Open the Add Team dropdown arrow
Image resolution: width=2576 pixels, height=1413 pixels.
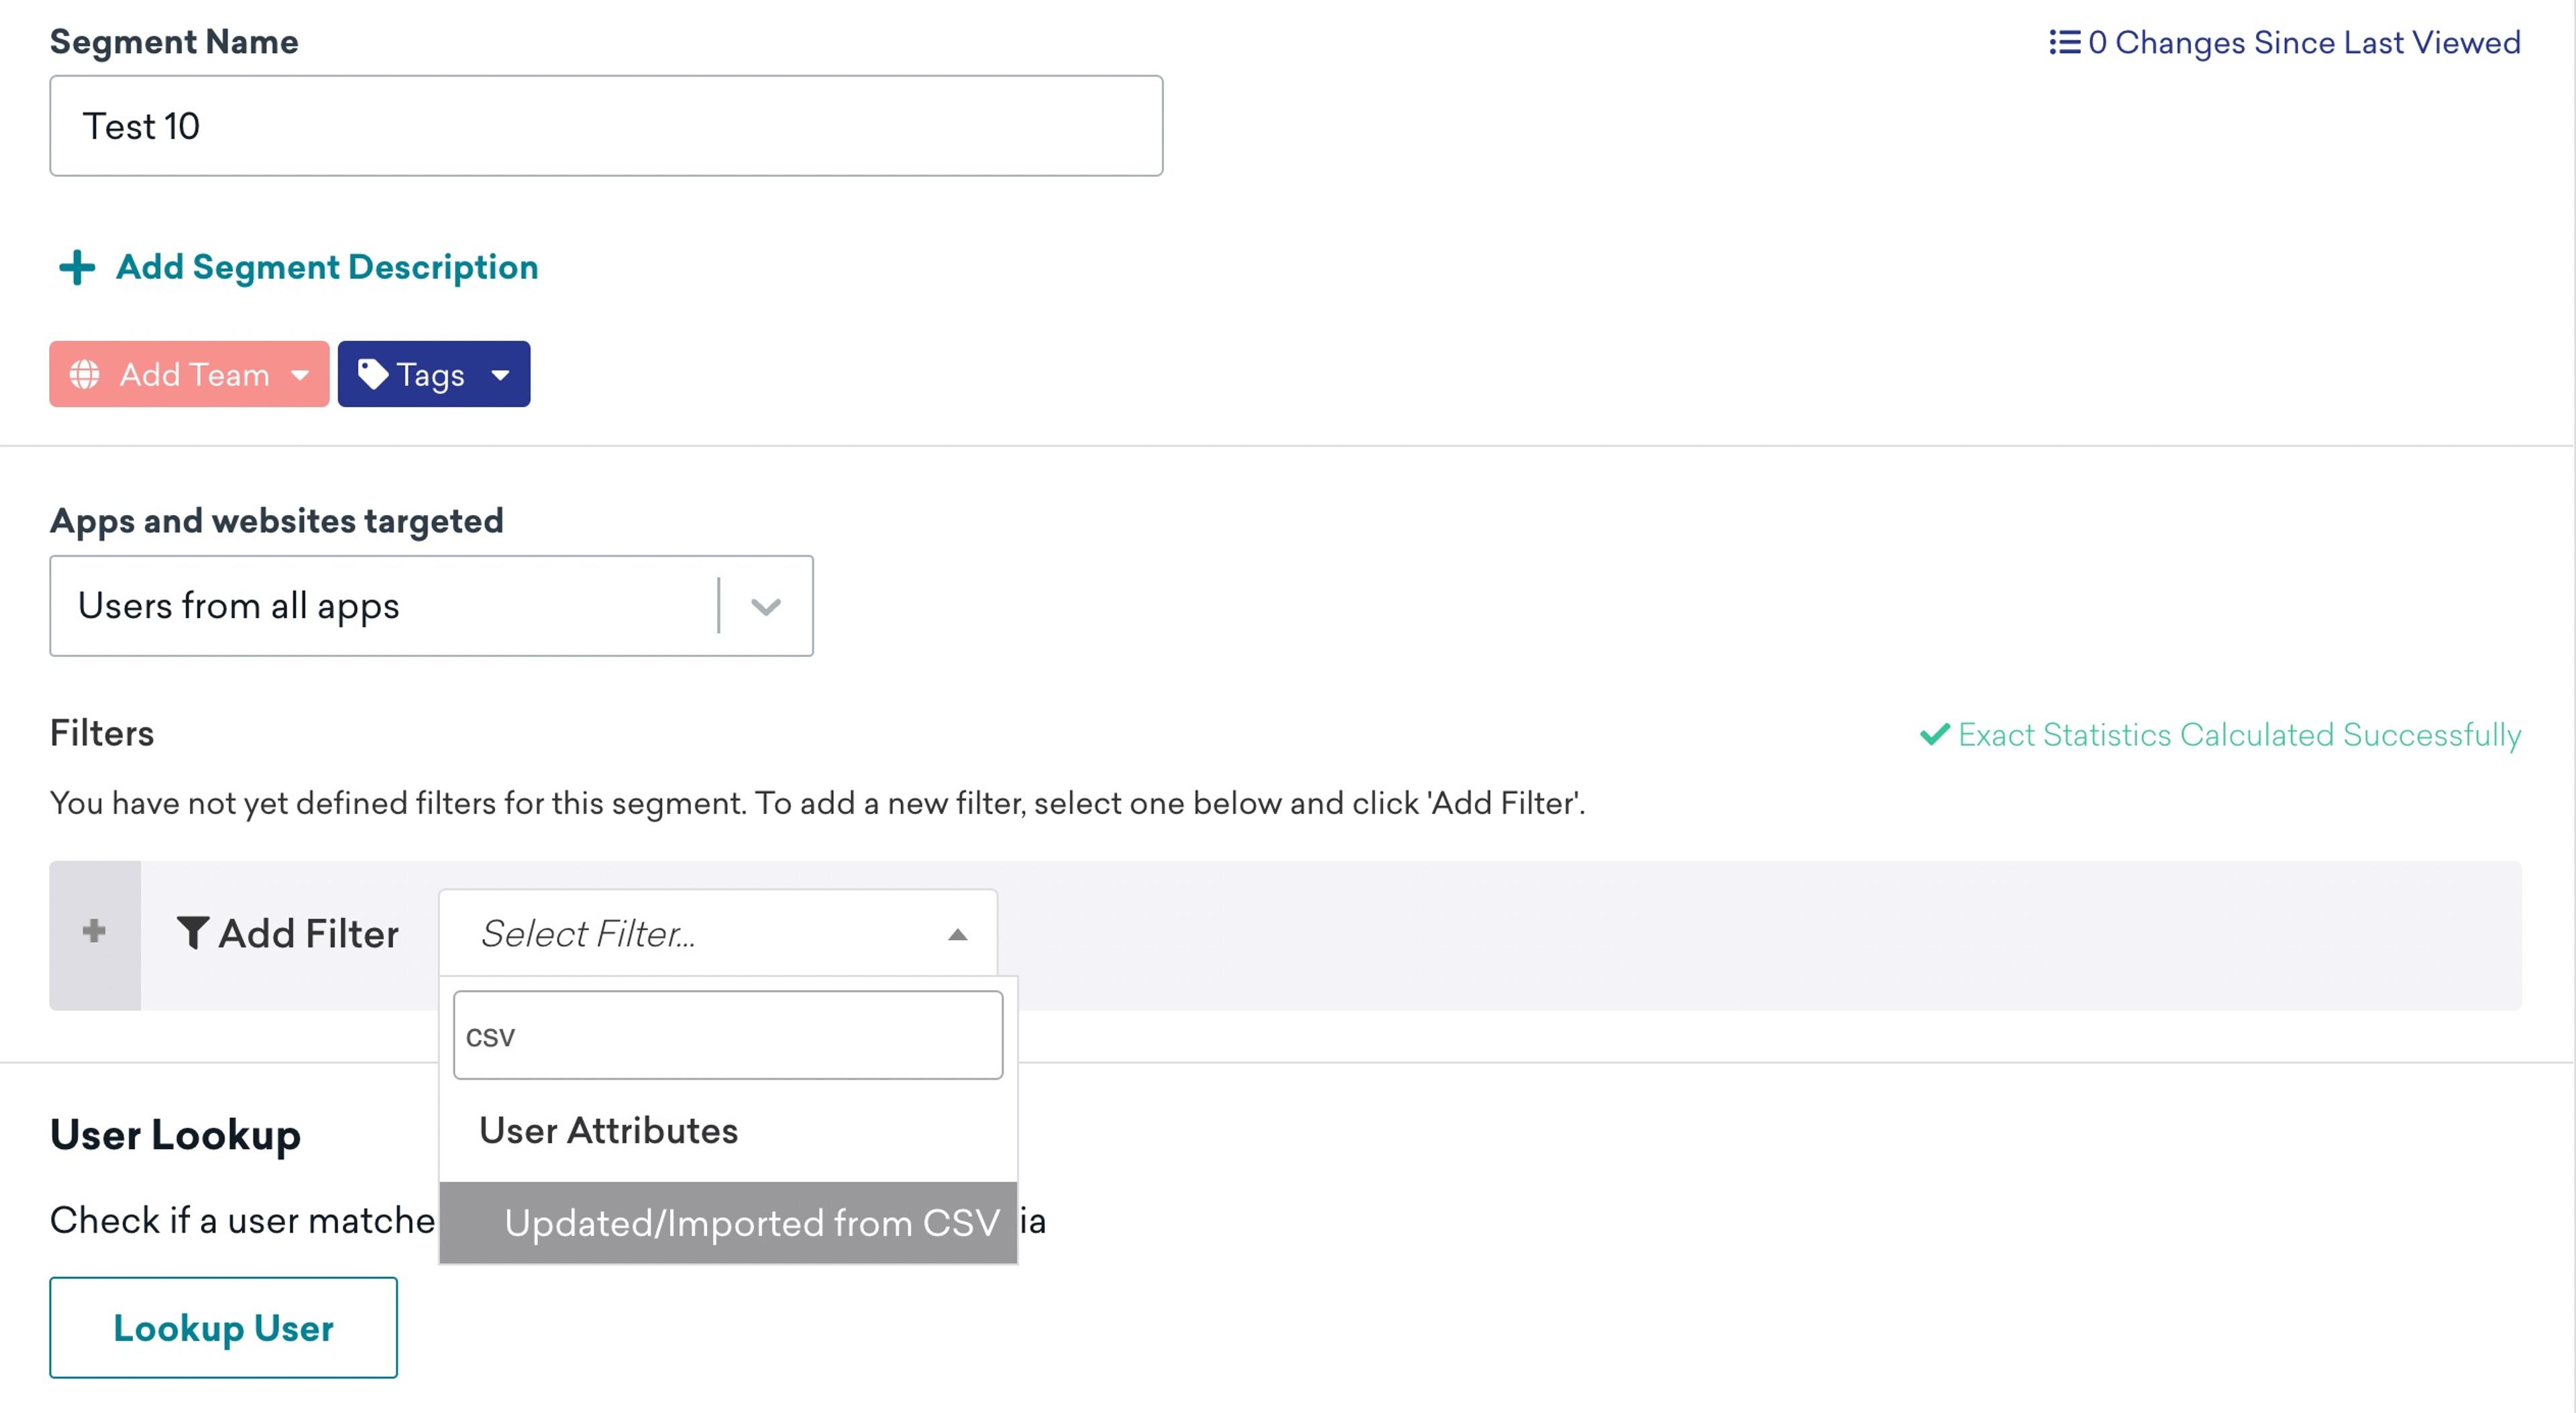pyautogui.click(x=299, y=375)
